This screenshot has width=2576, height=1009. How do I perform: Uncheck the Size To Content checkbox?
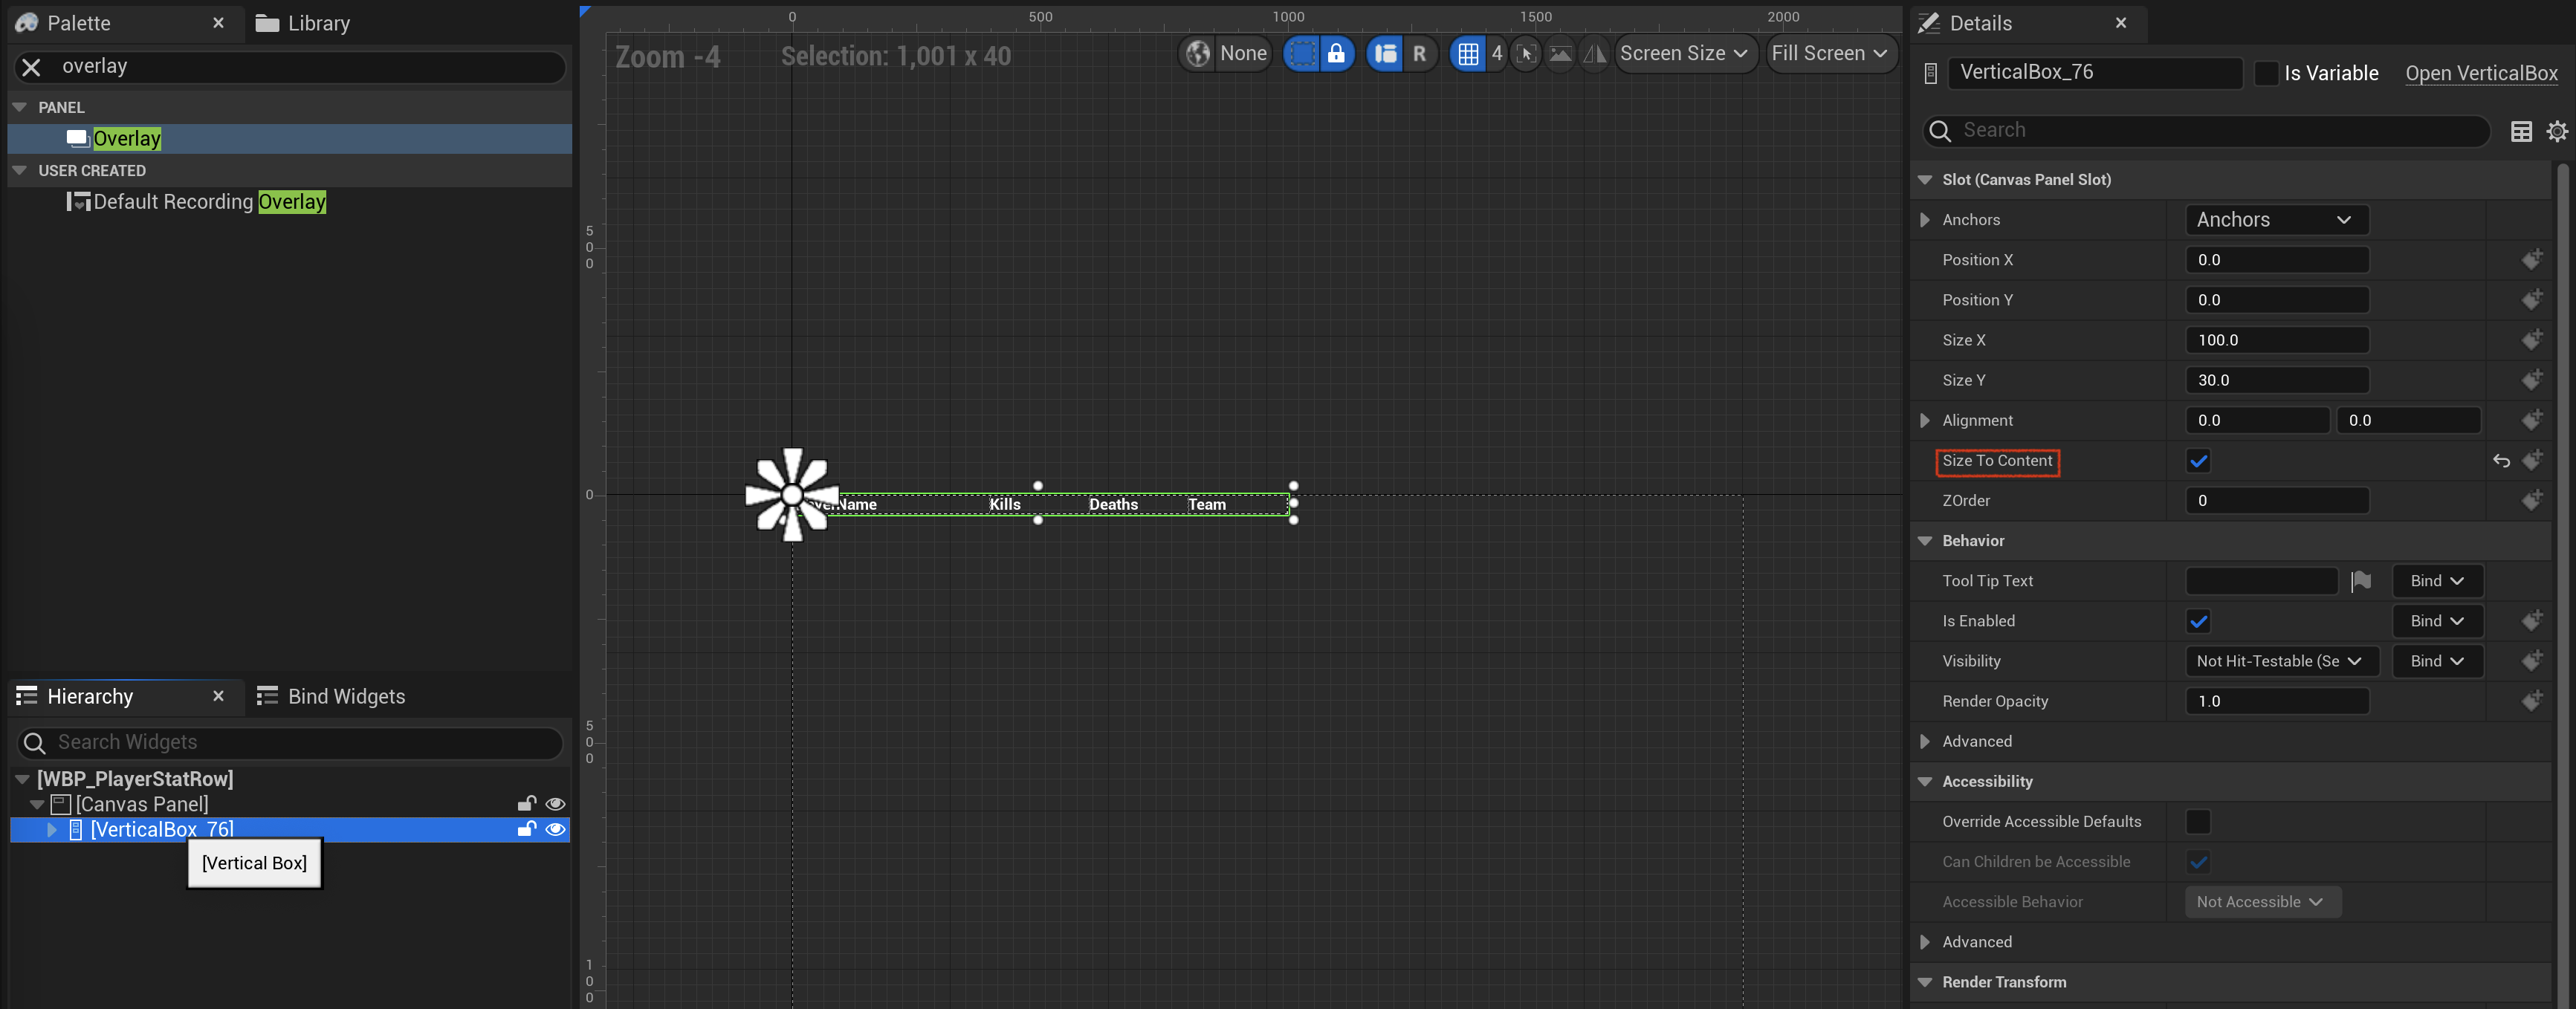point(2198,461)
